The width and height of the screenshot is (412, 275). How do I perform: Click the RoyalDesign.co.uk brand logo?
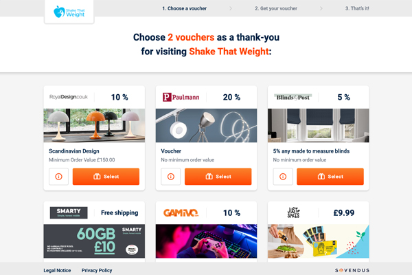[x=68, y=97]
